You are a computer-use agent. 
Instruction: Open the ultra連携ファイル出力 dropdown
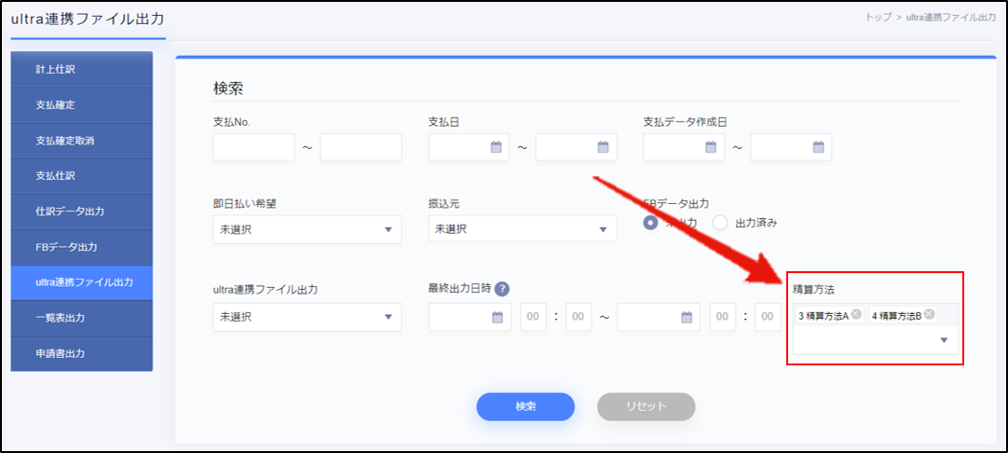(388, 318)
